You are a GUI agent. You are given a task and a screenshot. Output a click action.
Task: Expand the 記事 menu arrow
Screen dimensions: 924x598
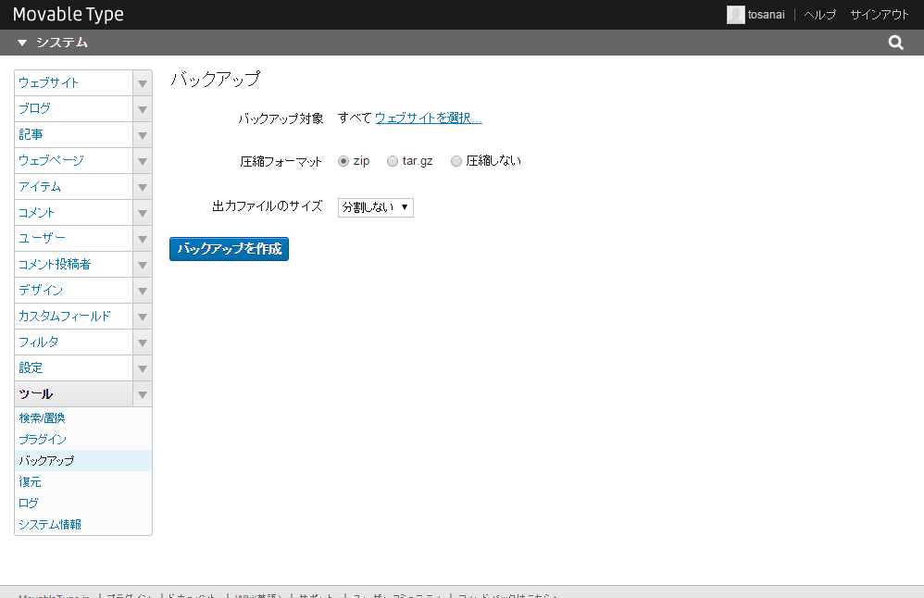coord(143,135)
